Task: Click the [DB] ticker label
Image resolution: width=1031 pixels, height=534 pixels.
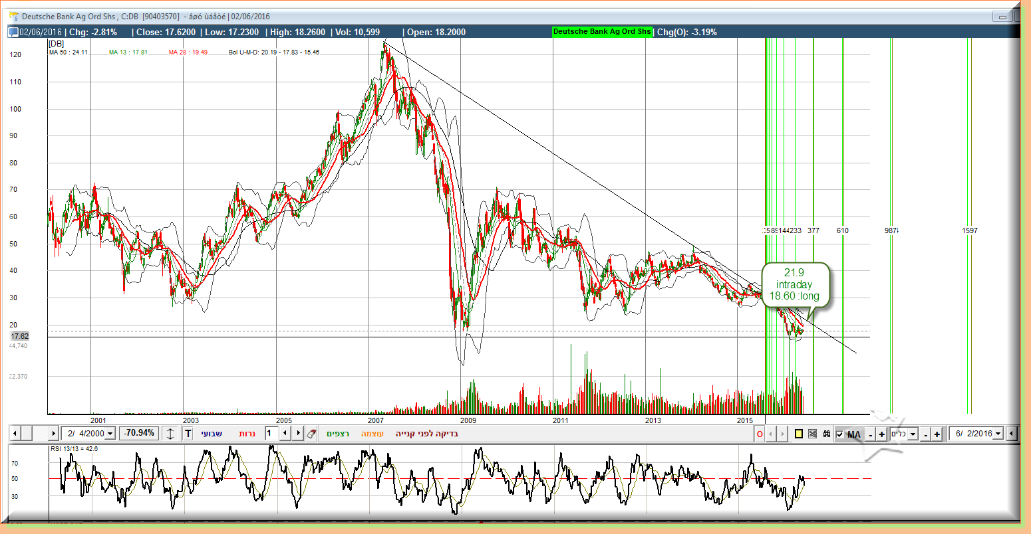Action: click(56, 43)
